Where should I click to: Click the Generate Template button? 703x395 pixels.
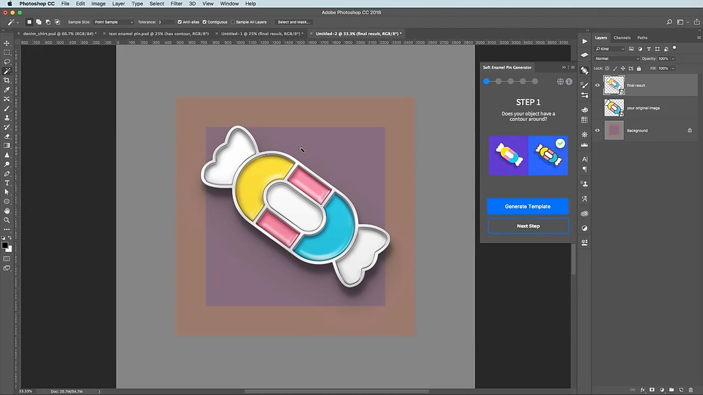527,206
